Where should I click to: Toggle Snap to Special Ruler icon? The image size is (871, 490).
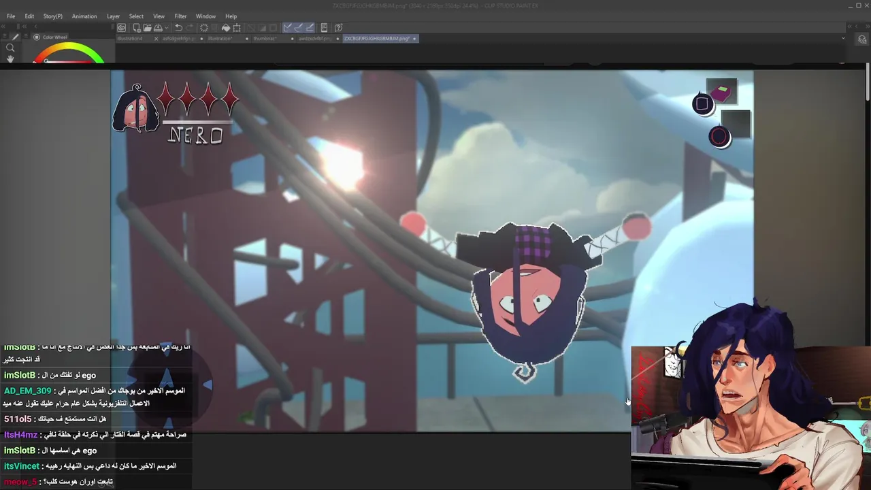(299, 28)
